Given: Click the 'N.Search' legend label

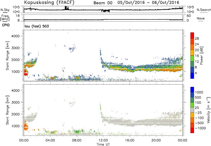Looking at the screenshot, I should 204,10.
